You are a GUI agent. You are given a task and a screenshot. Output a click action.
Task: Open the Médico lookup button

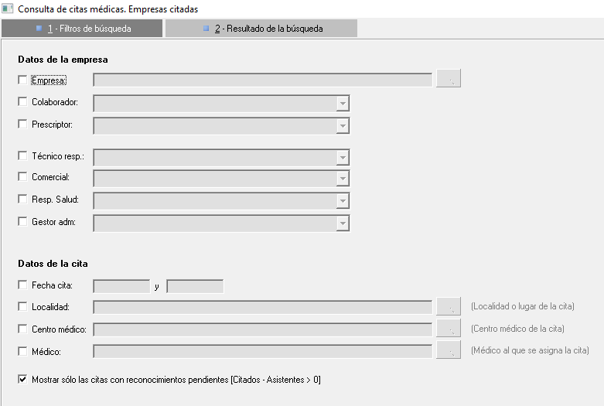coord(448,352)
